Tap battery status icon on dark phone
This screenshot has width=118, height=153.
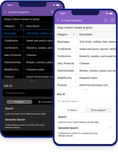58,5
